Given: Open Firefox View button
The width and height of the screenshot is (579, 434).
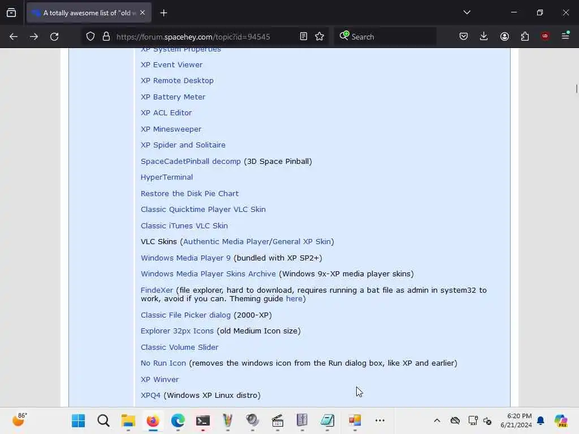Looking at the screenshot, I should point(11,13).
